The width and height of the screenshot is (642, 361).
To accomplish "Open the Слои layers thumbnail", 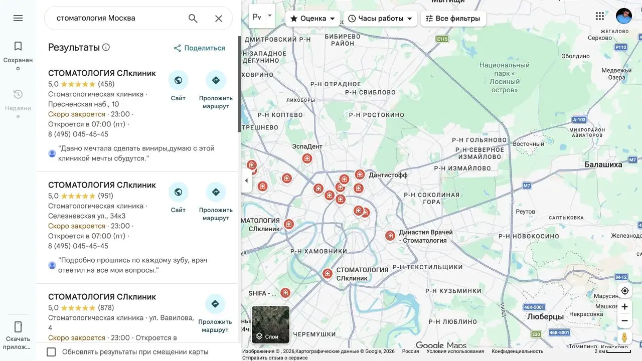I will tap(271, 324).
